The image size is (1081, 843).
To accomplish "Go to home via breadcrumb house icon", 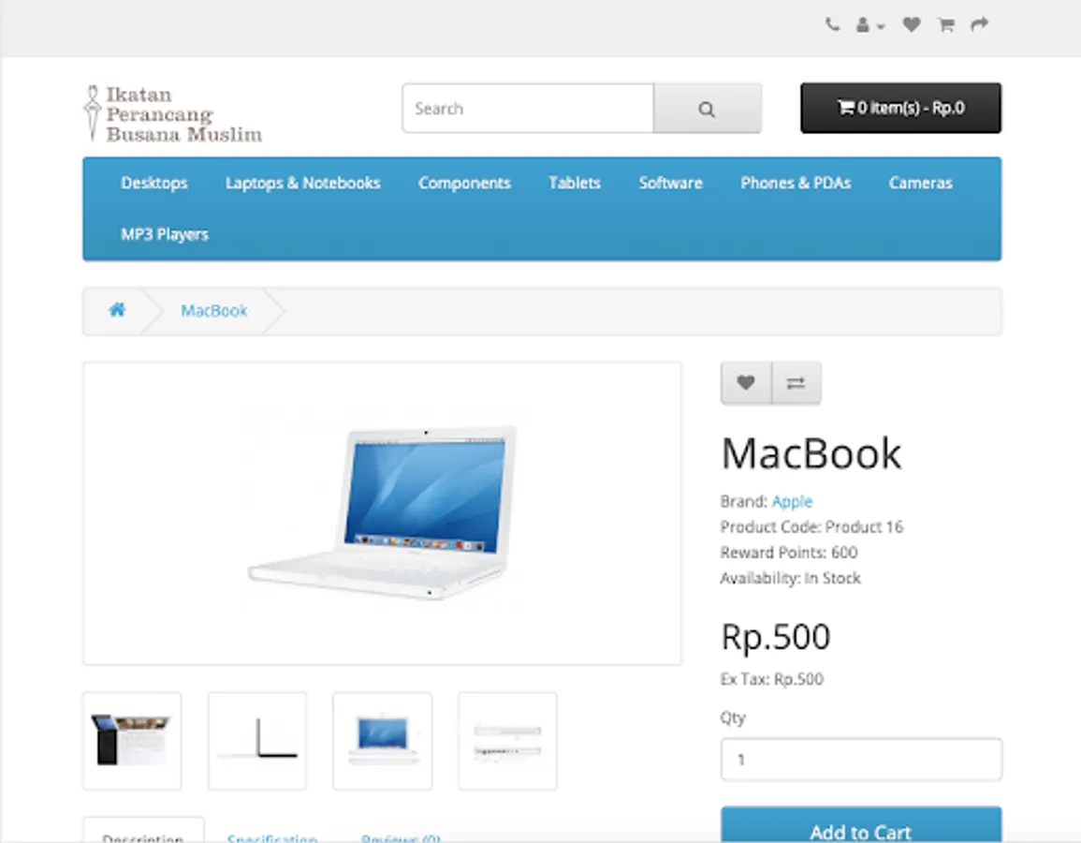I will click(x=117, y=310).
